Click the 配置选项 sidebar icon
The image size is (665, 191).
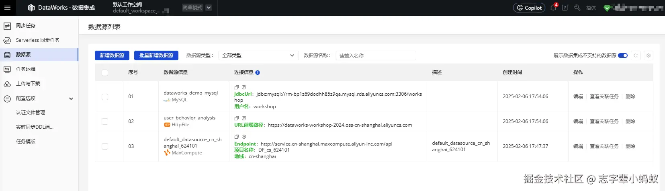click(7, 99)
